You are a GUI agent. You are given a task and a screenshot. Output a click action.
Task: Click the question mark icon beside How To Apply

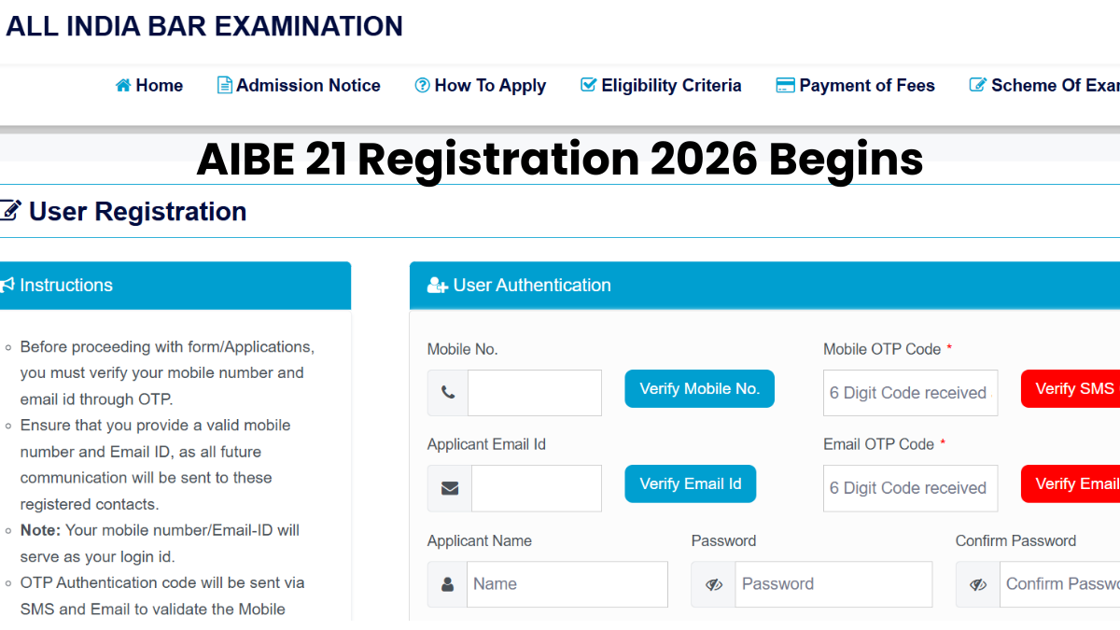pos(421,85)
